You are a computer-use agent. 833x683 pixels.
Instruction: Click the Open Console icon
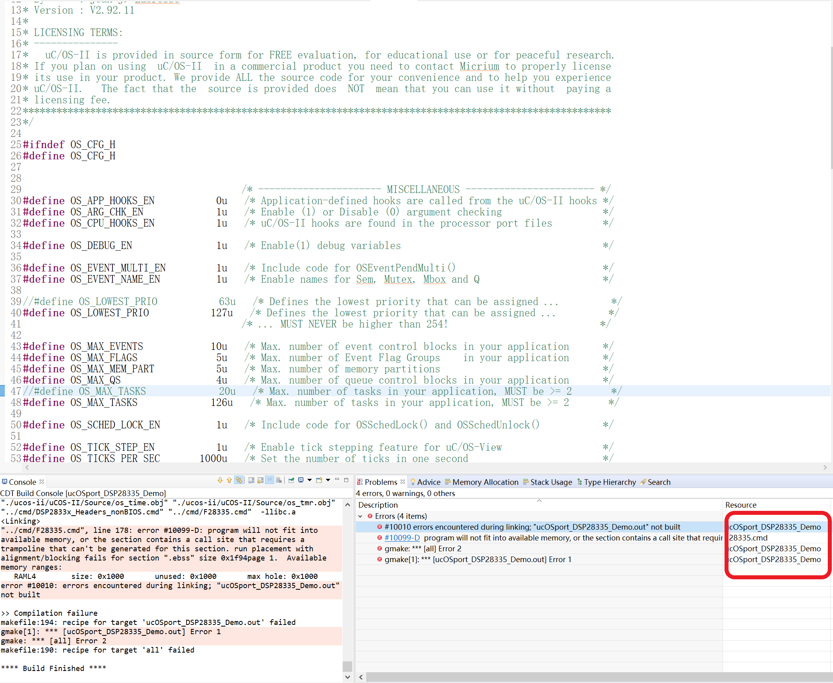pyautogui.click(x=319, y=480)
